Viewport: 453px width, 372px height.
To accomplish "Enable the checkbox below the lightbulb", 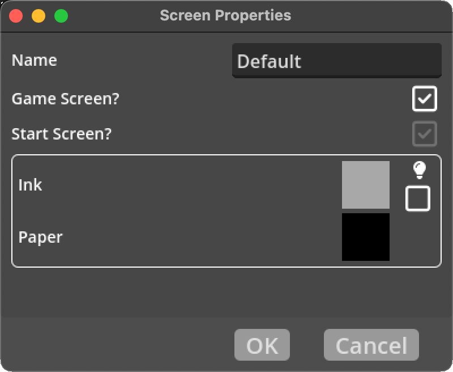I will [418, 198].
